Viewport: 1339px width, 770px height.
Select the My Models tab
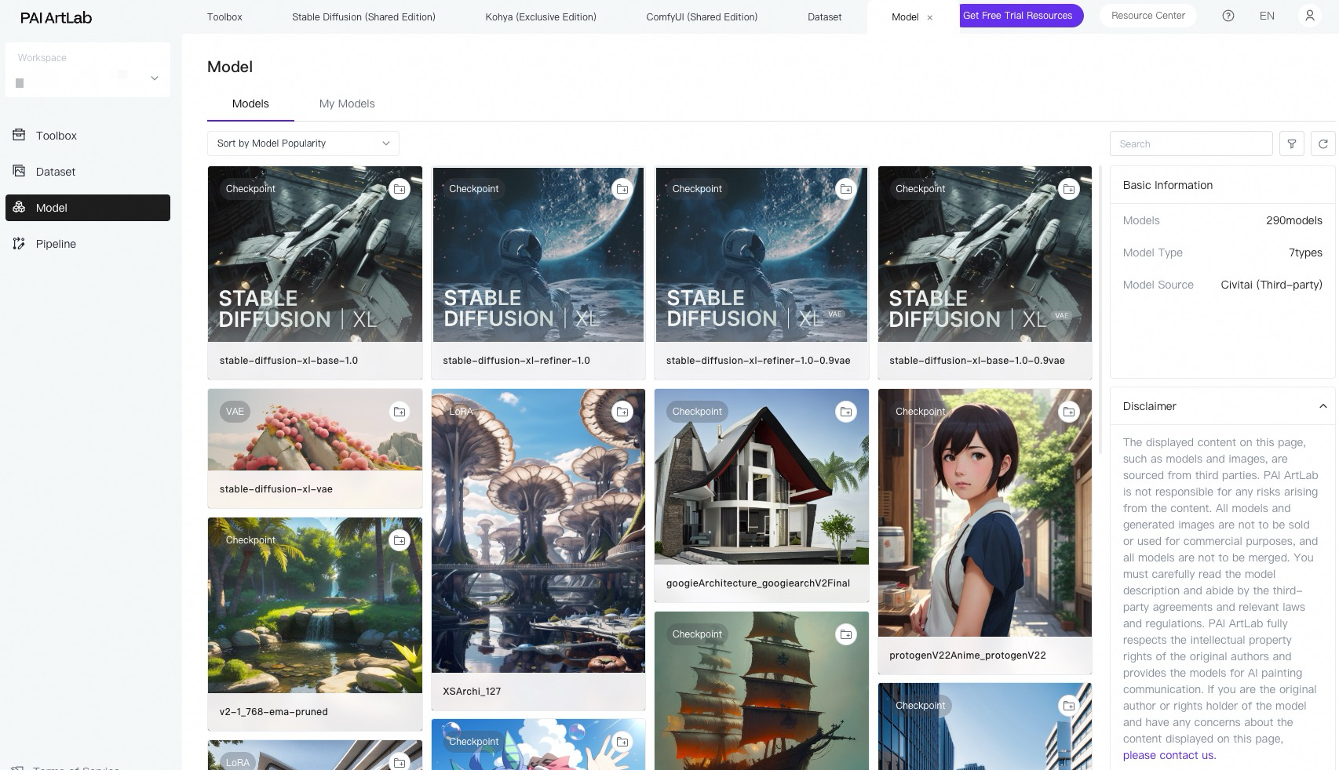(347, 104)
